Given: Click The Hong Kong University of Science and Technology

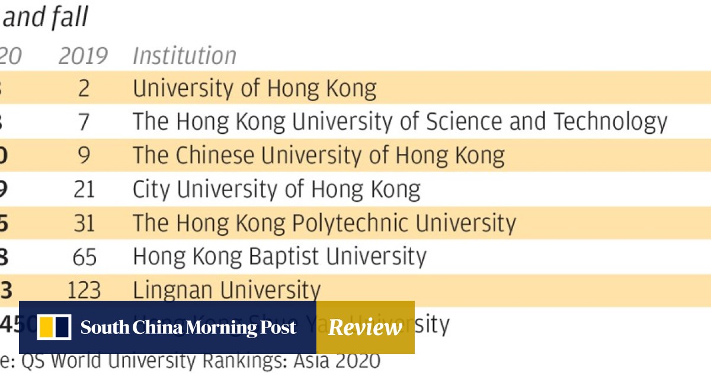Looking at the screenshot, I should pos(400,121).
